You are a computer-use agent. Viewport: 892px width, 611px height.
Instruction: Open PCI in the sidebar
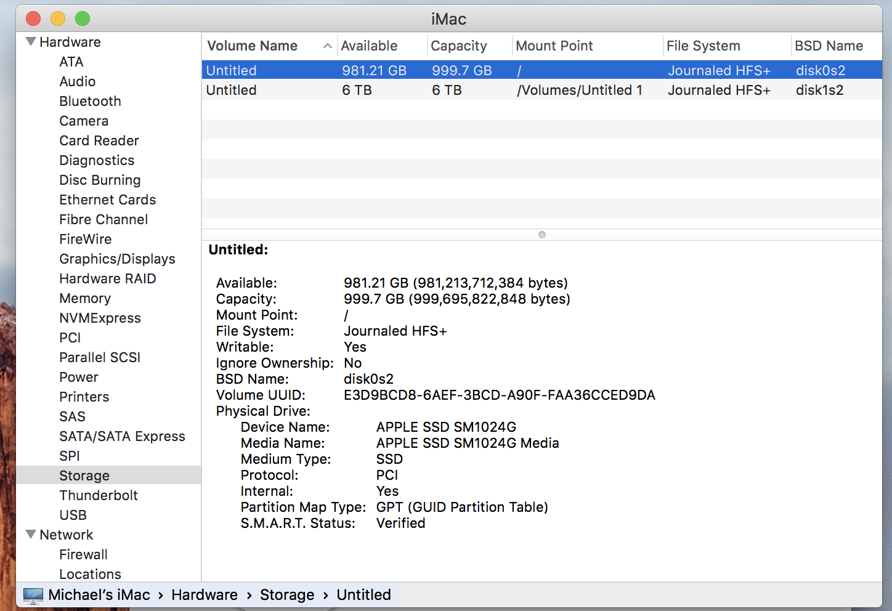click(70, 338)
